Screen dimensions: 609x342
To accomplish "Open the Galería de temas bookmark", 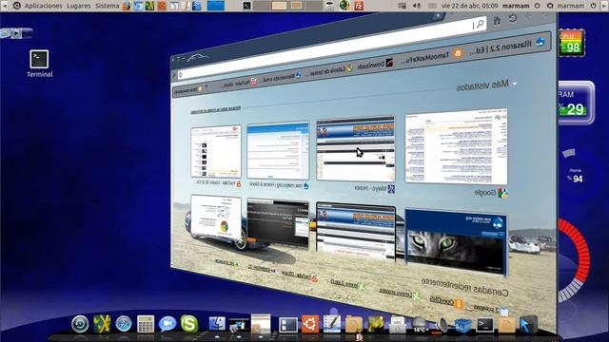I will click(328, 70).
